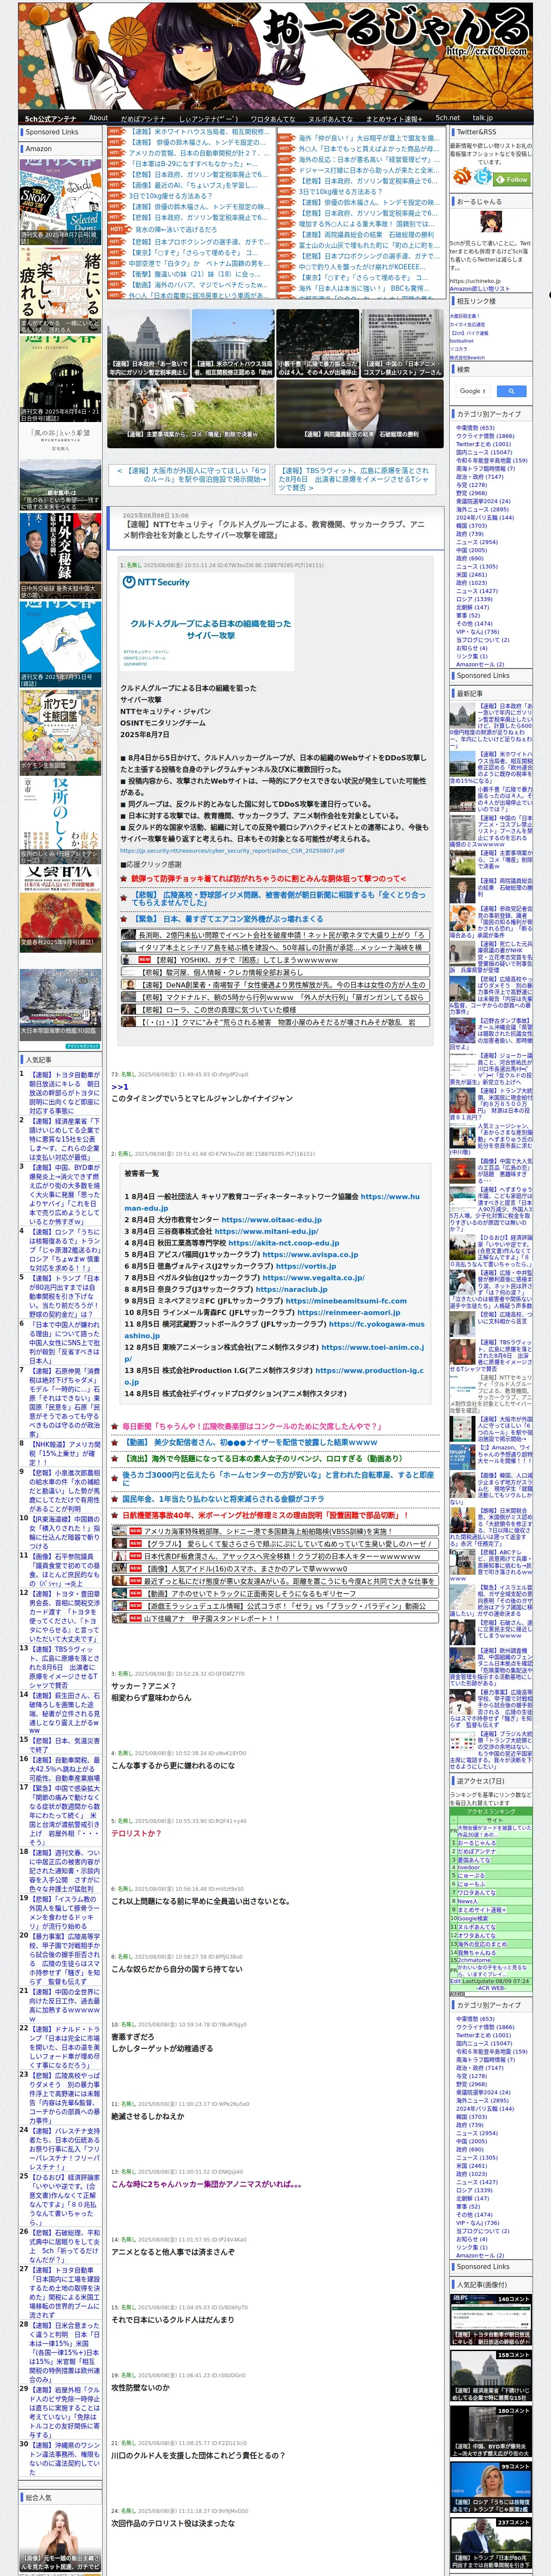
Task: Open the 5ch公式アンテナ nav item
Action: coord(50,118)
